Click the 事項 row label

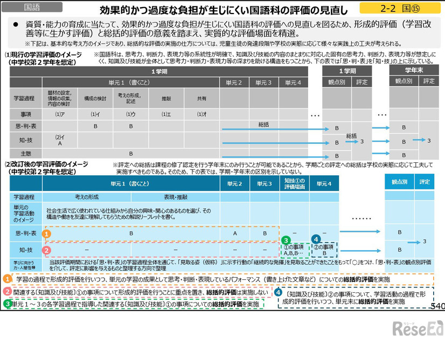point(26,114)
